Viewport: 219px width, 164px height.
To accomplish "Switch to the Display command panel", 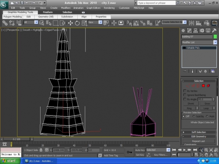I will coord(208,31).
